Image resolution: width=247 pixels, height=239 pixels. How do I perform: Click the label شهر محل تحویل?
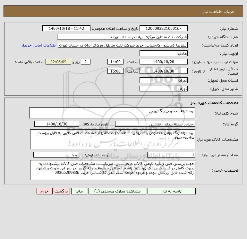[x=224, y=89]
